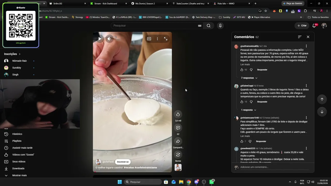Open the #confeiteirainiciante hashtag
331x186 pixels.
click(x=146, y=168)
